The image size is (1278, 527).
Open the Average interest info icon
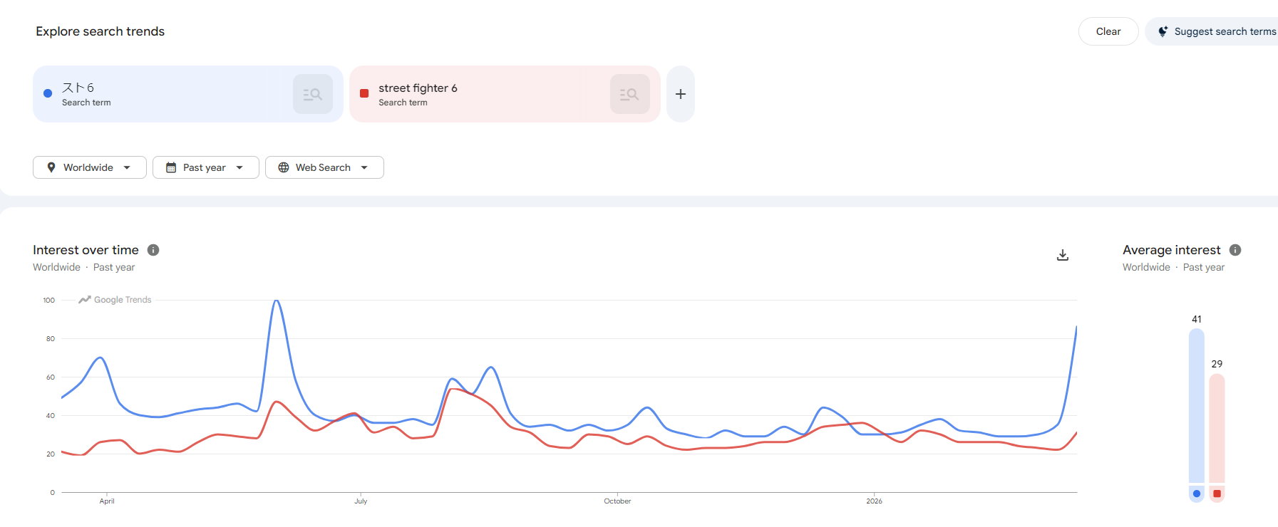(x=1235, y=250)
